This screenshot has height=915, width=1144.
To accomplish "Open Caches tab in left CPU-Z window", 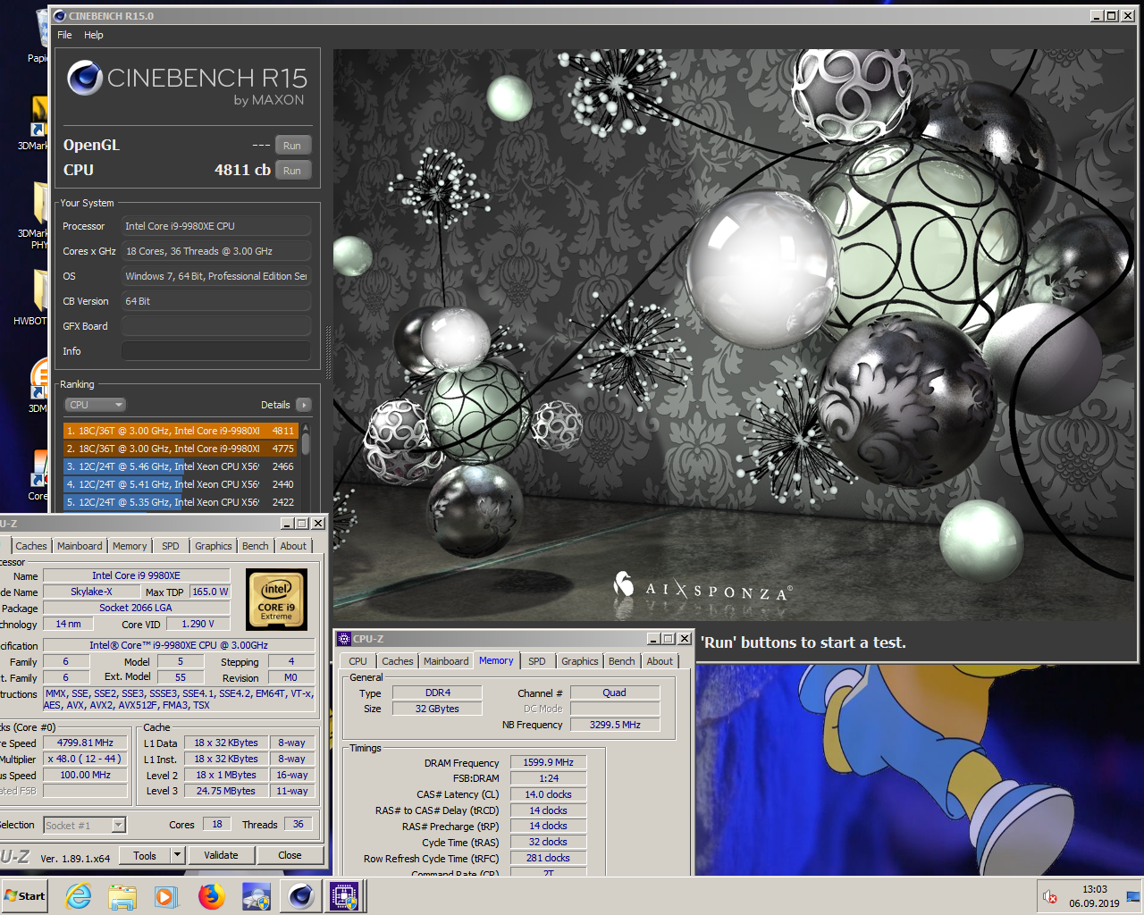I will click(31, 546).
